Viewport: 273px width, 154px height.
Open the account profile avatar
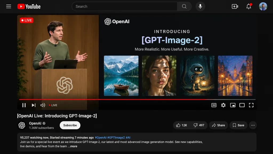[x=263, y=6]
